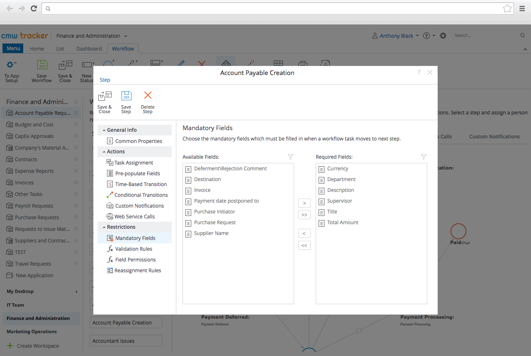531x356 pixels.
Task: Collapse the ribbon with the caret
Action: [x=525, y=49]
